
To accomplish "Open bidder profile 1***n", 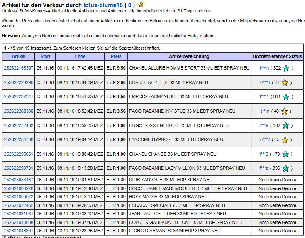I will (264, 68).
